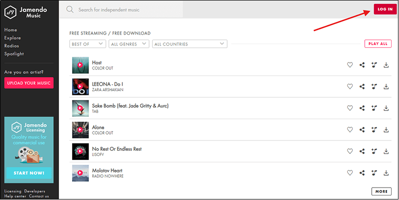399x200 pixels.
Task: Play the track Host via thumbnail
Action: click(80, 65)
